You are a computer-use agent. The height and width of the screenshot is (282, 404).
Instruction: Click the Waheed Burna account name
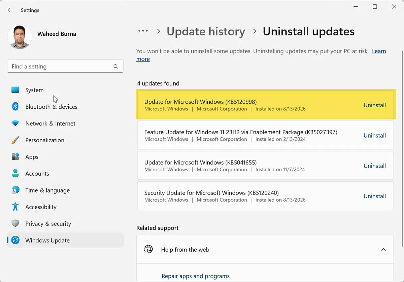point(57,34)
